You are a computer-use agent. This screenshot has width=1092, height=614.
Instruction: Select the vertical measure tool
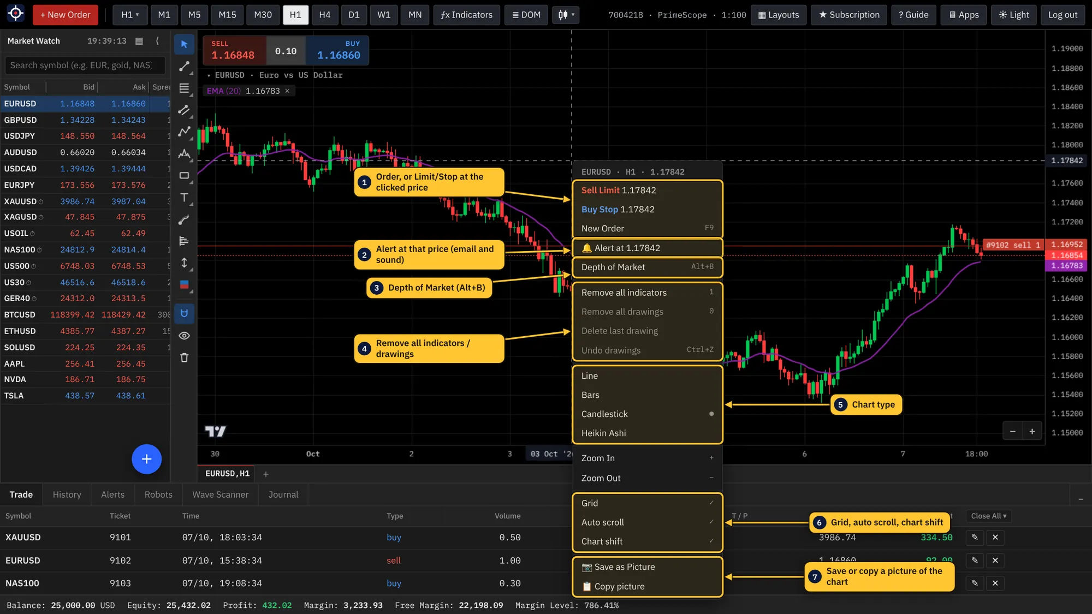click(x=184, y=263)
